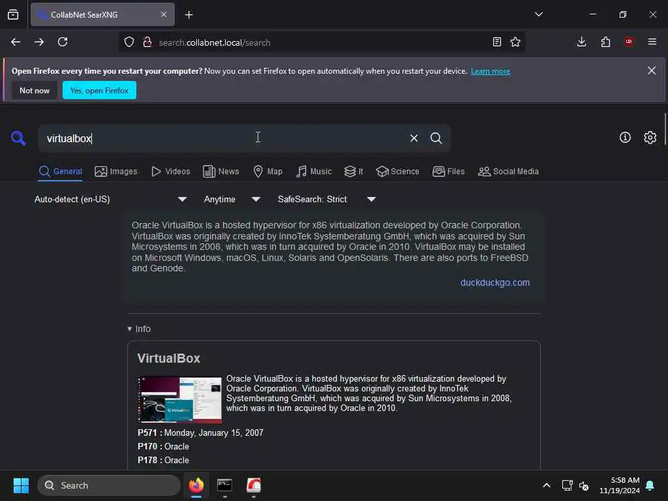The width and height of the screenshot is (668, 501).
Task: Open Windows Start menu
Action: point(21,485)
